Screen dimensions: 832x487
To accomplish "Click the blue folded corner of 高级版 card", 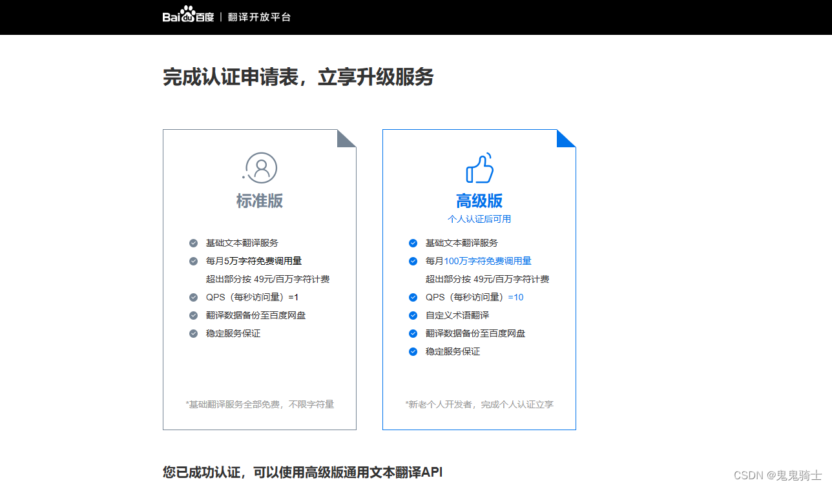I will [567, 138].
